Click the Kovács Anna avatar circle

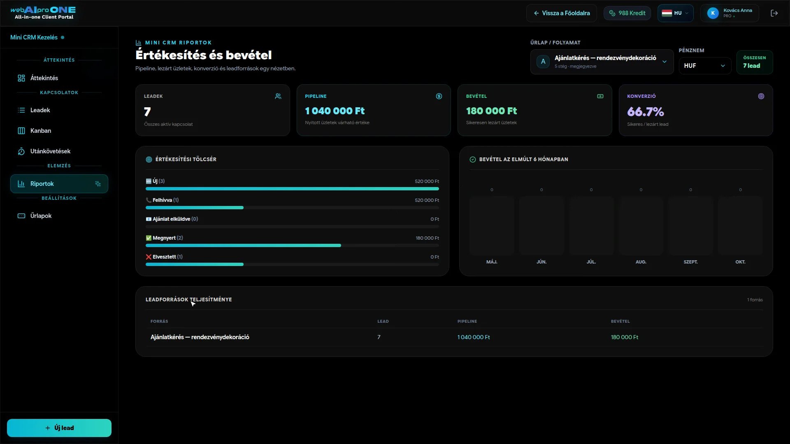click(713, 13)
